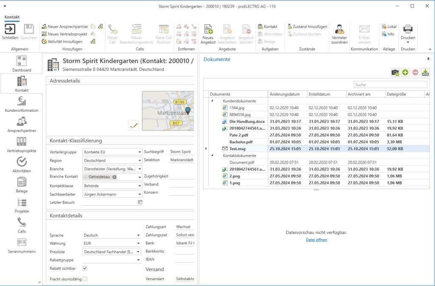Click the Schließen icon in the ribbon
The width and height of the screenshot is (435, 286).
(x=10, y=29)
